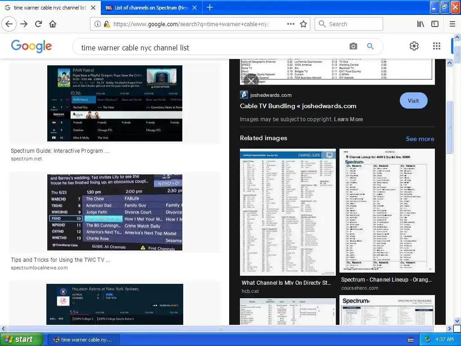Click the Google logo
This screenshot has height=346, width=461.
(x=32, y=46)
